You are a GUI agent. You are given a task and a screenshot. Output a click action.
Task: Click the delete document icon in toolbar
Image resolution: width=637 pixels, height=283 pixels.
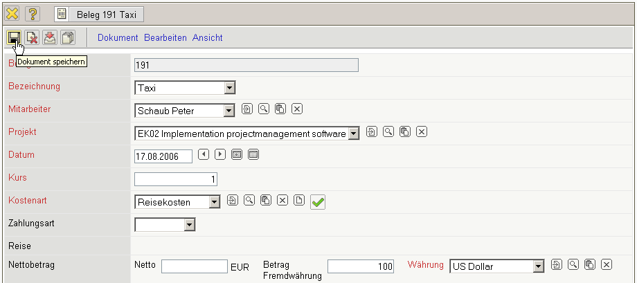tap(32, 38)
